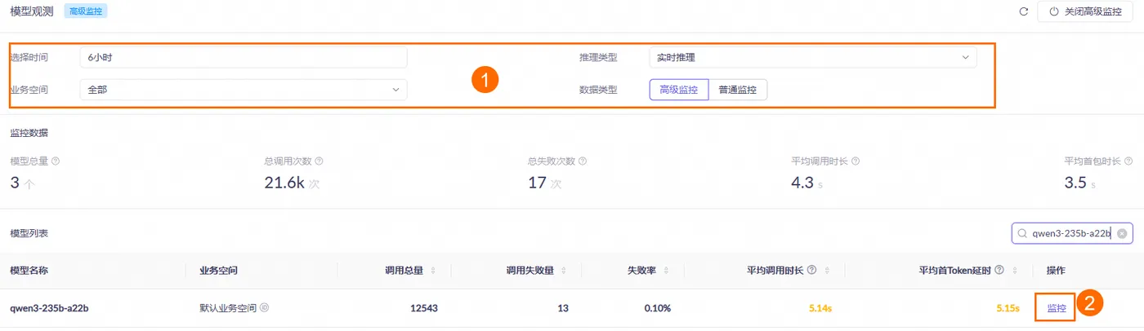Click the info icon beside 默认业务空间
This screenshot has width=1144, height=331.
pyautogui.click(x=265, y=308)
